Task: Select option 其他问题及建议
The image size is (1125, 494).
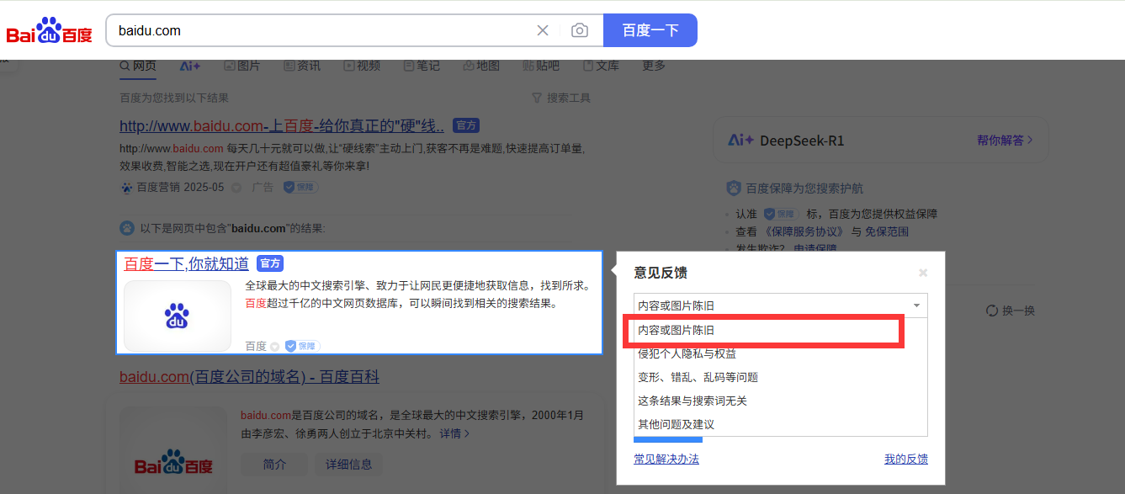Action: 781,424
